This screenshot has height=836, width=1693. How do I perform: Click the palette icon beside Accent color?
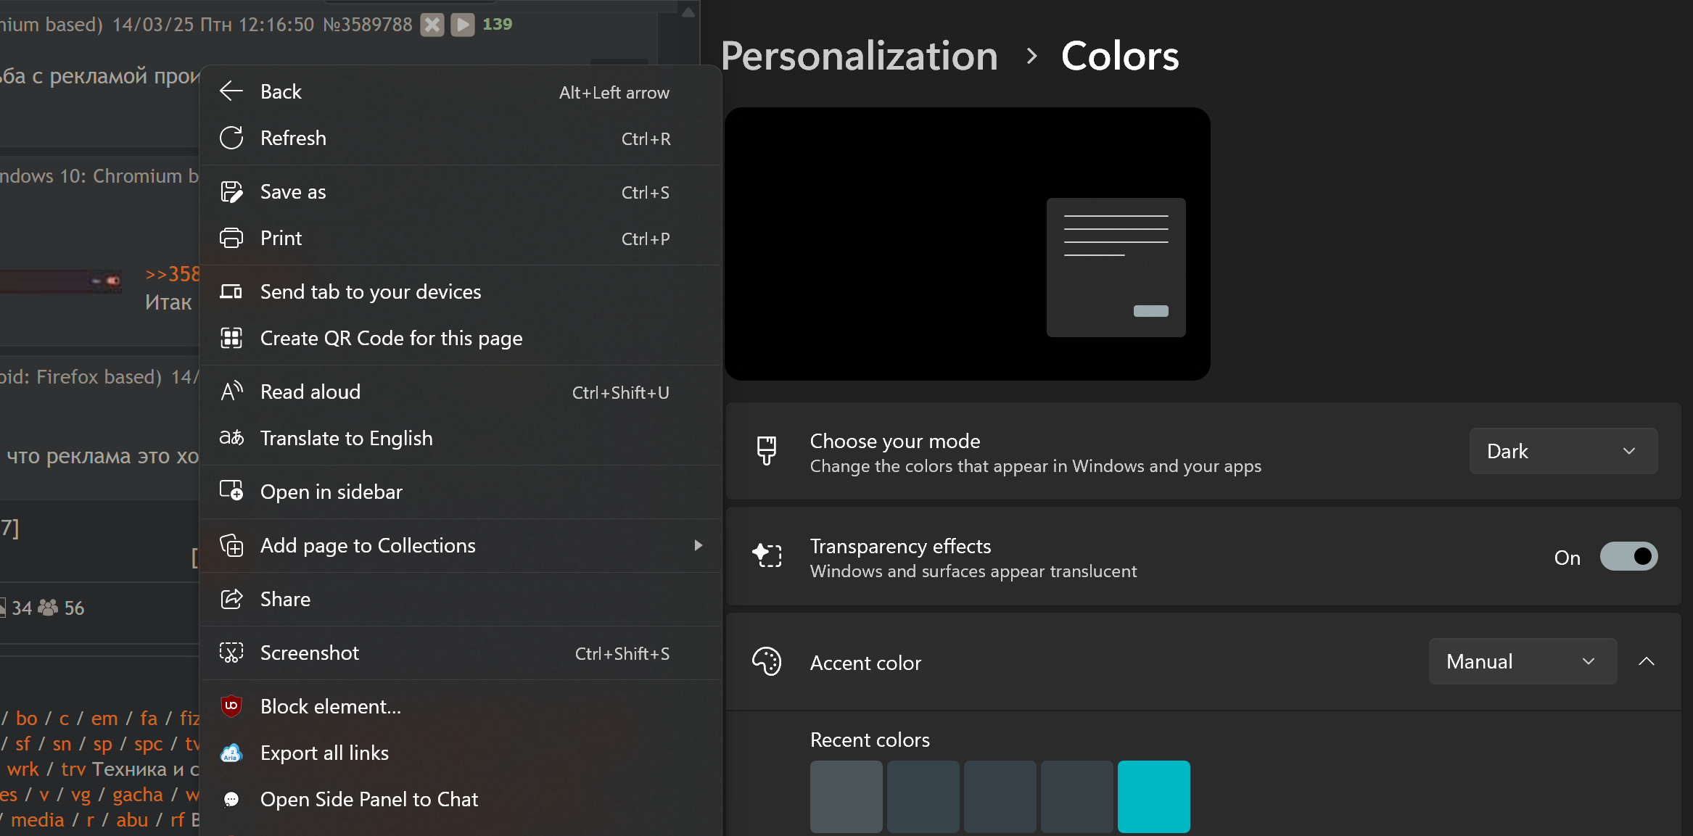(767, 661)
